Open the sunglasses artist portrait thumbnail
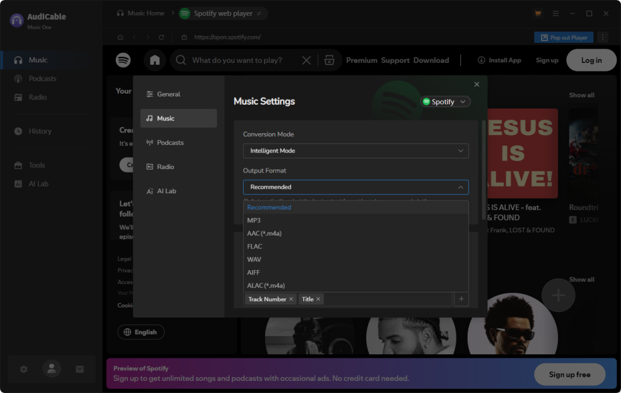The width and height of the screenshot is (621, 393). pyautogui.click(x=512, y=323)
